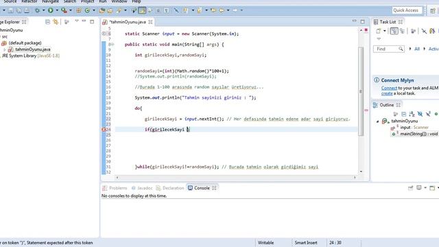Collapse All in Package Explorer
The width and height of the screenshot is (439, 247).
coord(47,22)
